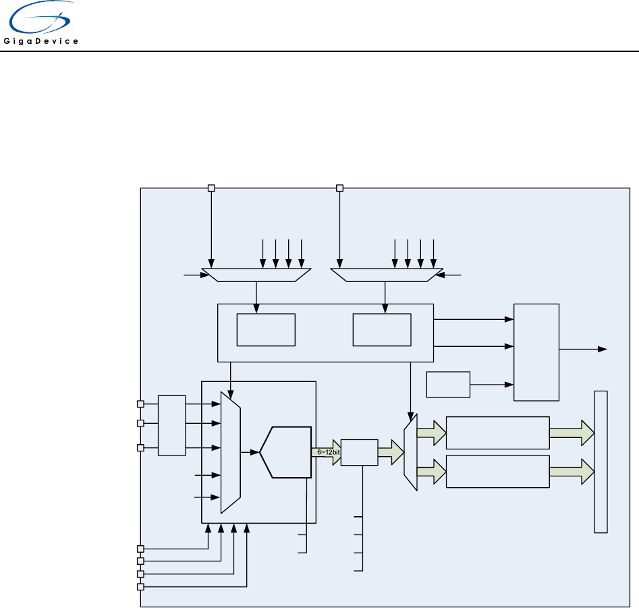Viewport: 639px width, 608px height.
Task: Click the GigaDevice wordmark text
Action: pyautogui.click(x=40, y=41)
